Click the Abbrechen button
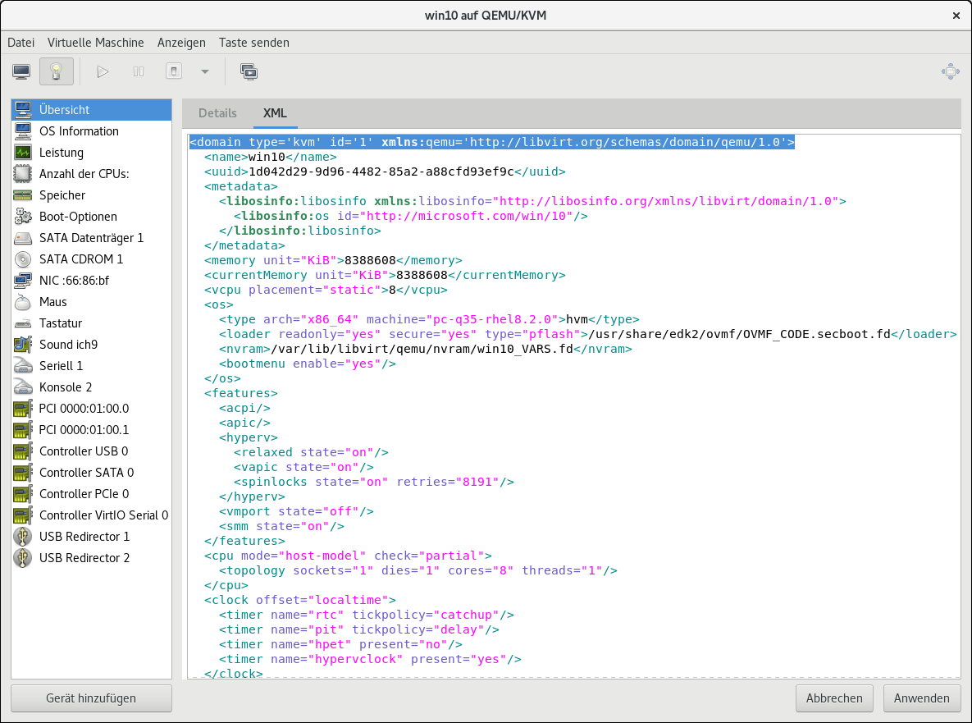This screenshot has height=723, width=972. (834, 698)
